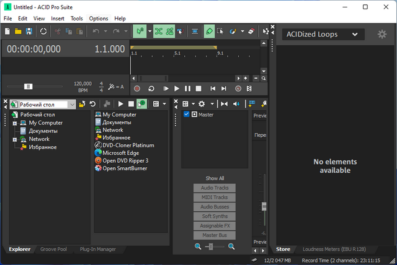Click the Record button in transport bar

pyautogui.click(x=136, y=89)
